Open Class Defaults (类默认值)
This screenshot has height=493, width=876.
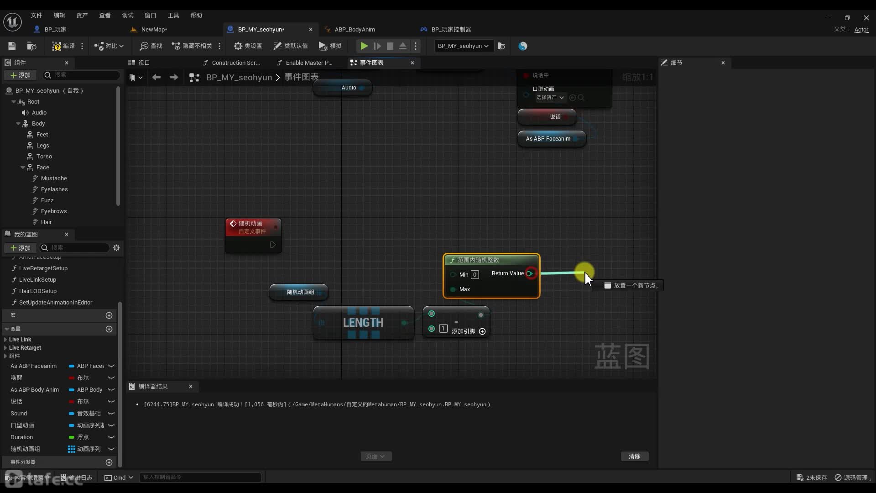tap(291, 46)
